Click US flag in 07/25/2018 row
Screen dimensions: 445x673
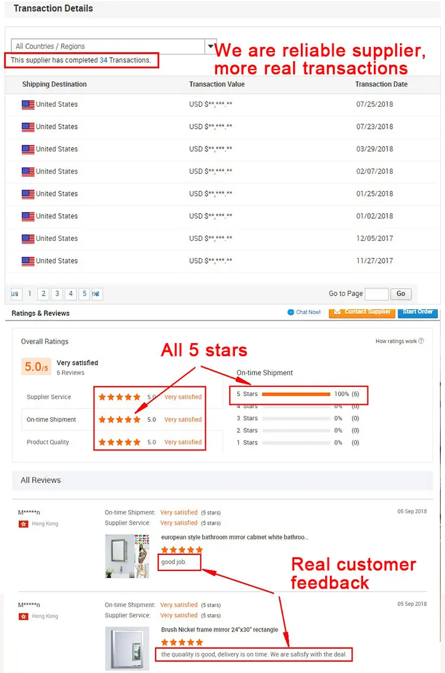[x=28, y=104]
